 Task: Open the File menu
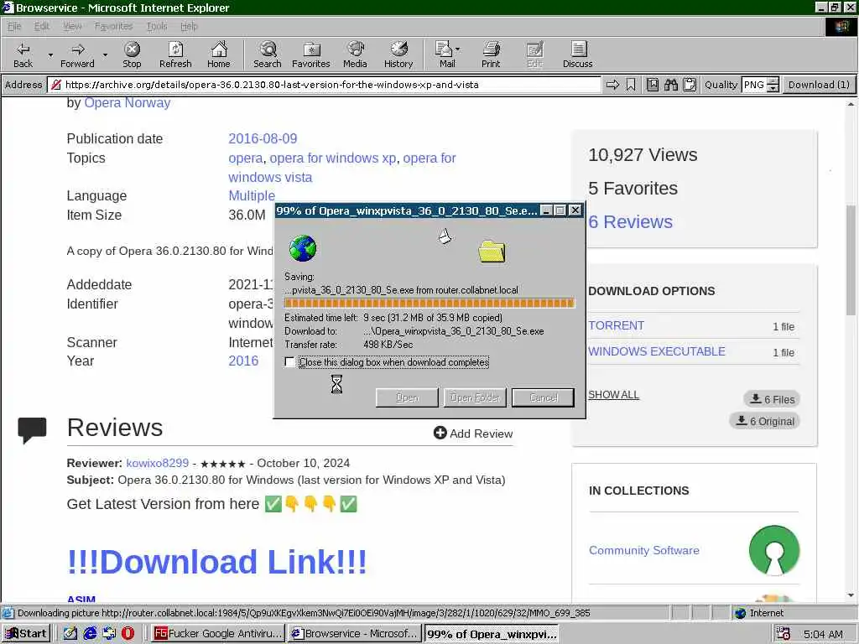(x=14, y=26)
